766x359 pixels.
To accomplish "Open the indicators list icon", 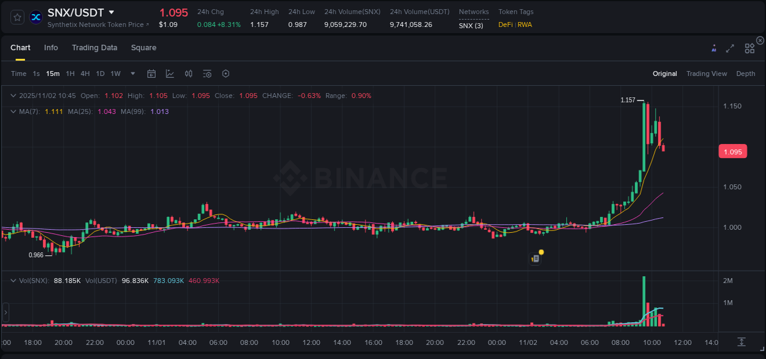I will point(207,74).
